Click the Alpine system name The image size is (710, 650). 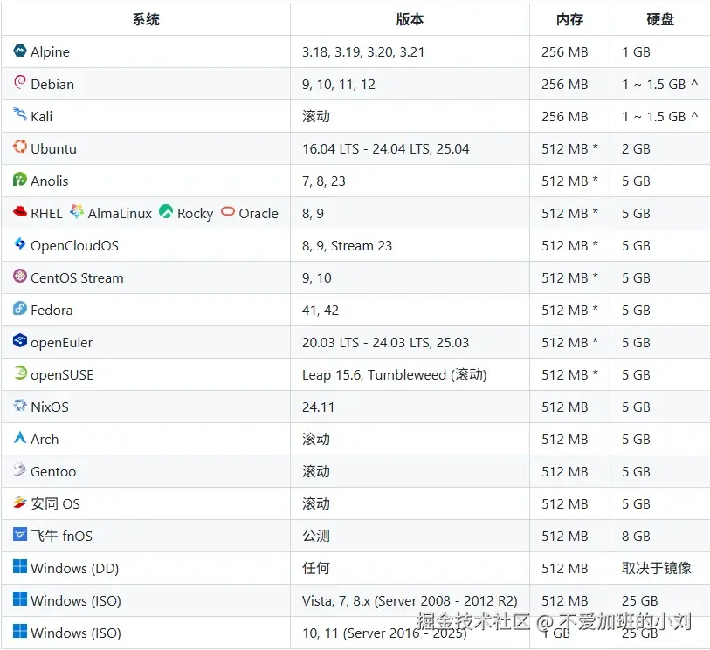pyautogui.click(x=51, y=52)
